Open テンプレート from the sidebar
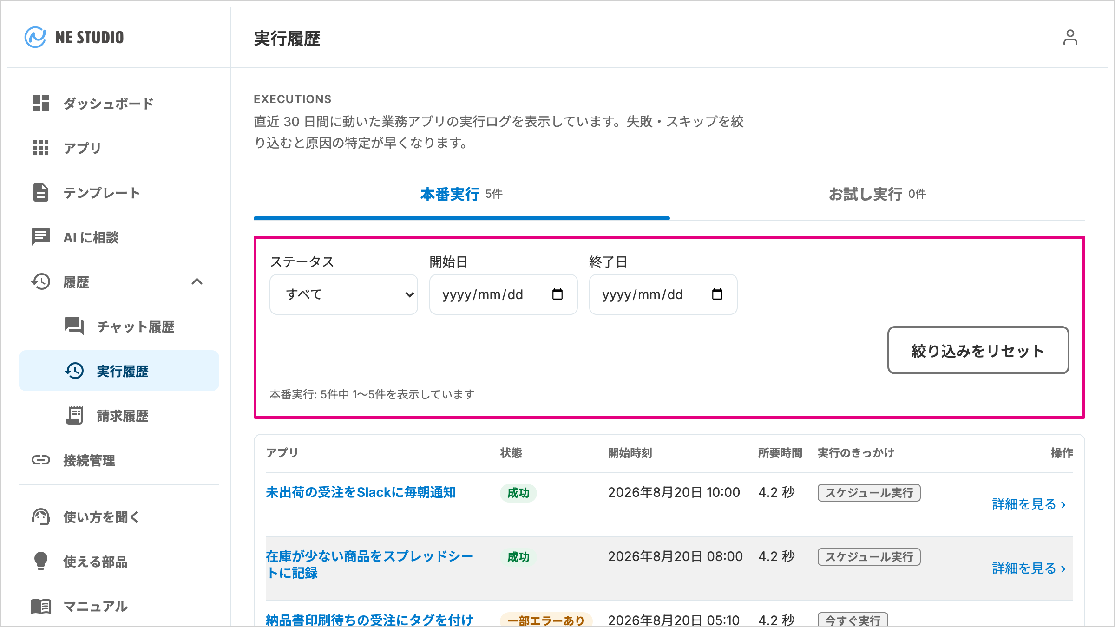This screenshot has height=627, width=1115. click(119, 192)
